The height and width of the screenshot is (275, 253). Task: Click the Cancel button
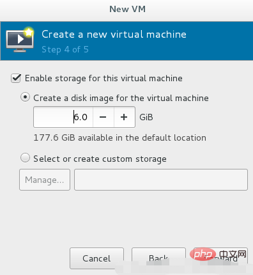coord(96,258)
